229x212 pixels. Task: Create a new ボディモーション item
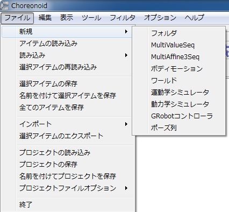tap(178, 69)
